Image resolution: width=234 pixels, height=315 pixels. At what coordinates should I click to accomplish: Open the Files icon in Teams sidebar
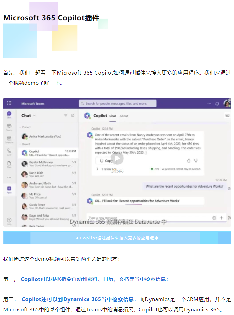click(9, 164)
